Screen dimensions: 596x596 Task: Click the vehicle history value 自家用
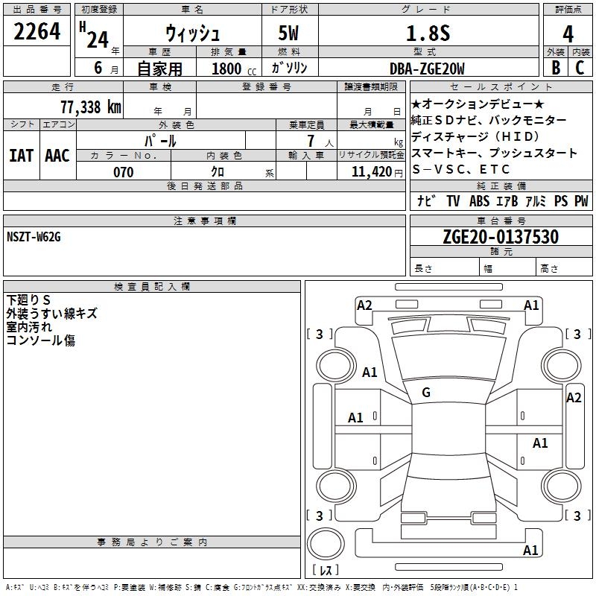click(159, 69)
